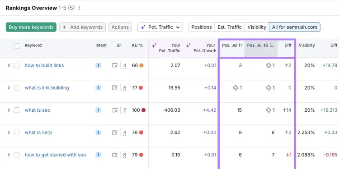Image resolution: width=339 pixels, height=169 pixels.
Task: Click the featured snippet icon in Jul 11 for 'what is link building'
Action: point(235,88)
